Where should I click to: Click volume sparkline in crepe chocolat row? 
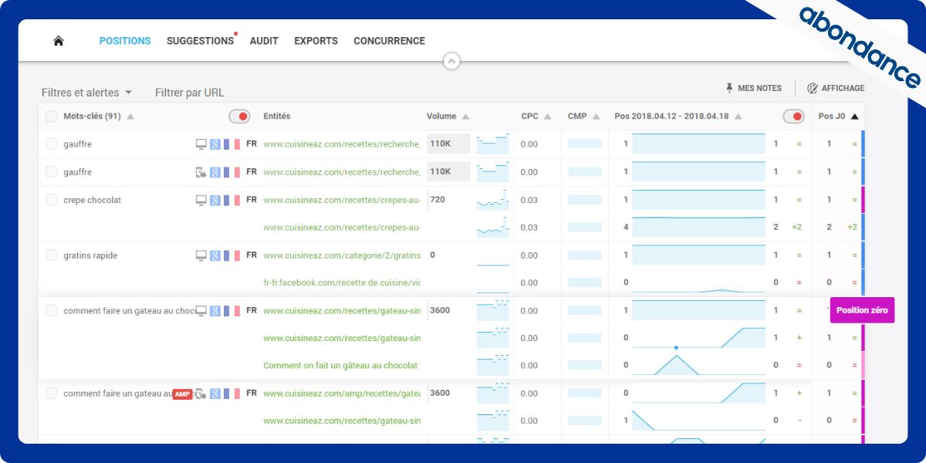[492, 200]
